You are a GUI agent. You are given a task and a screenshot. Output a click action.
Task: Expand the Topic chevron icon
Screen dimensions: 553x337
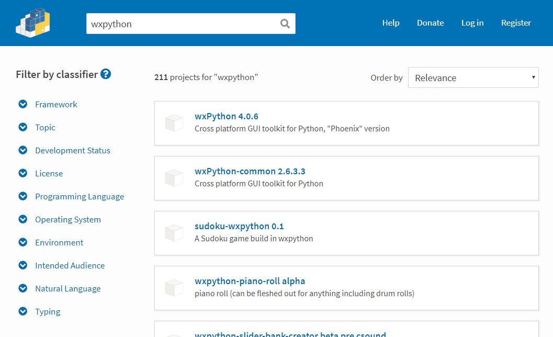[23, 127]
